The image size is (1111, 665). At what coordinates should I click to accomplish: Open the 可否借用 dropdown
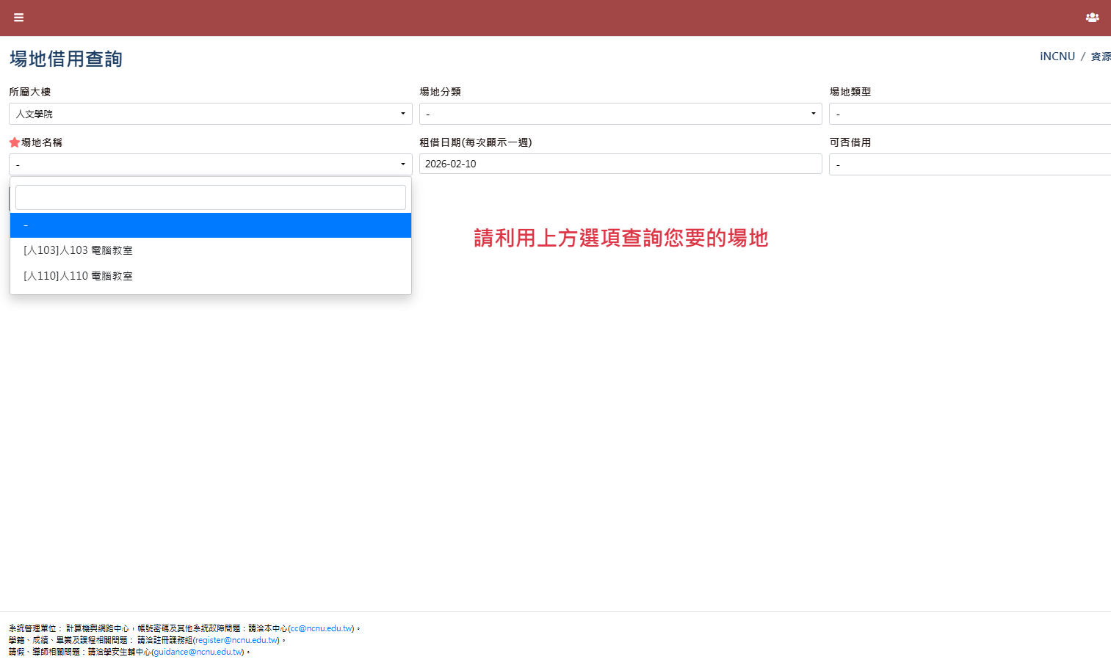(x=969, y=164)
